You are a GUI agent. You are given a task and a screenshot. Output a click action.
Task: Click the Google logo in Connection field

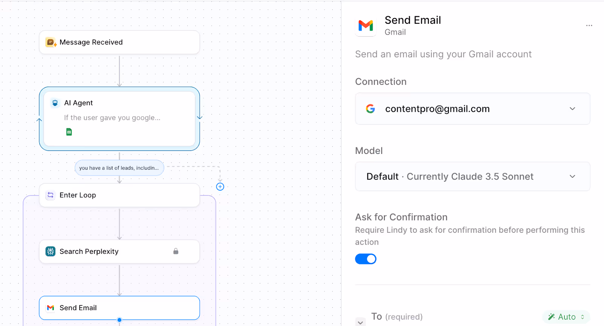pos(371,109)
